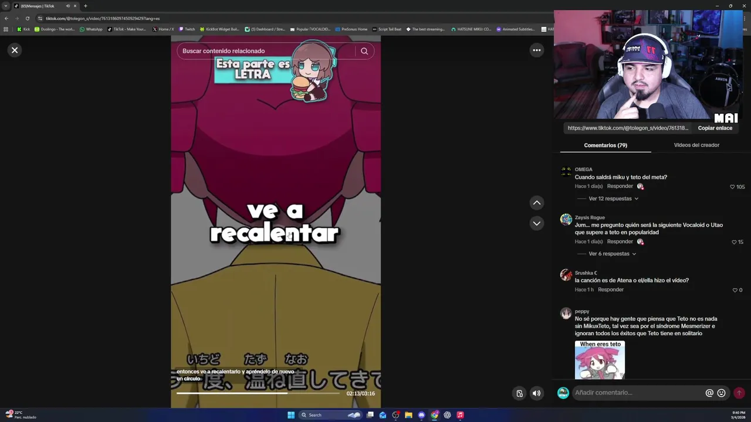Open the KickBot Widget Builder bookmark

[x=219, y=29]
